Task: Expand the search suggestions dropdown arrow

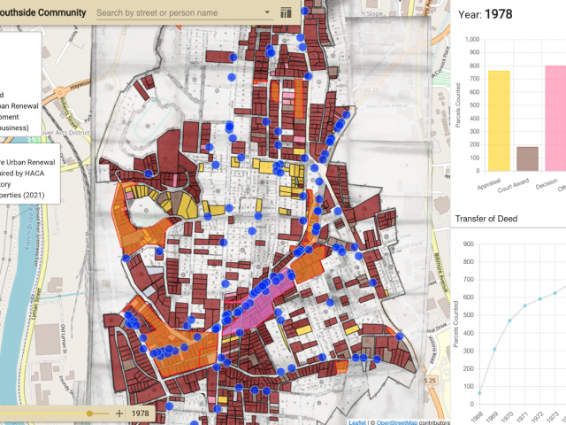Action: (x=268, y=14)
